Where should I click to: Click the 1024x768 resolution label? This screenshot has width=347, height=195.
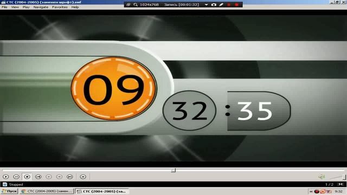point(149,4)
